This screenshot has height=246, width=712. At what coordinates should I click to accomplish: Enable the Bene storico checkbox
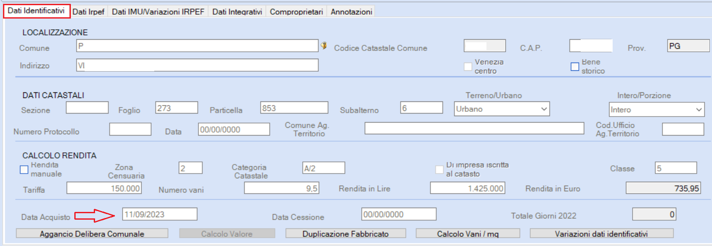click(x=575, y=66)
